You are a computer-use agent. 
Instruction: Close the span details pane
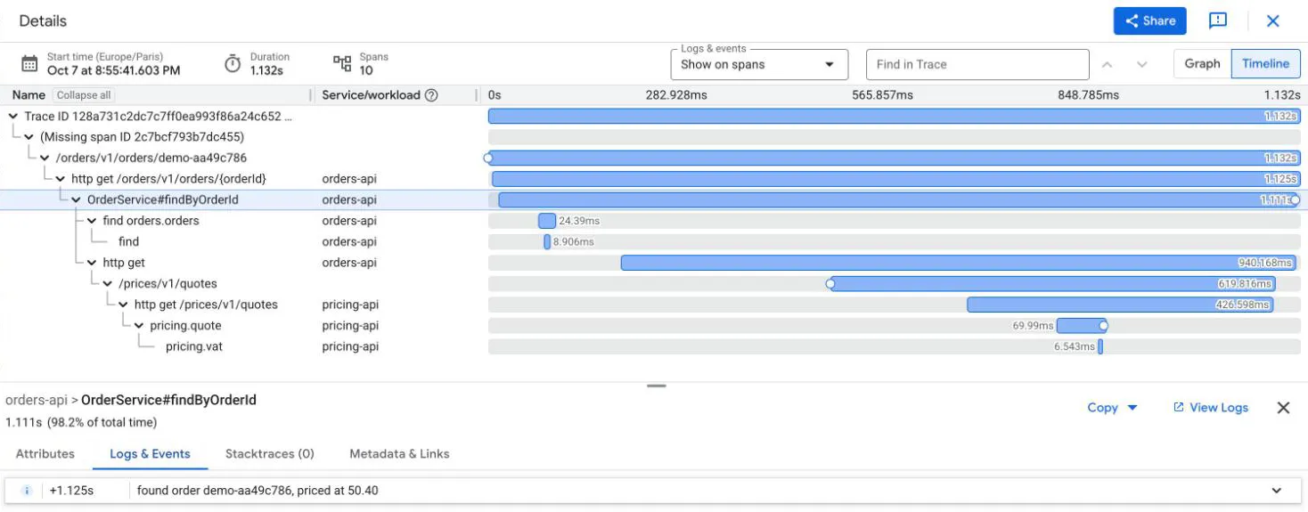(1283, 408)
